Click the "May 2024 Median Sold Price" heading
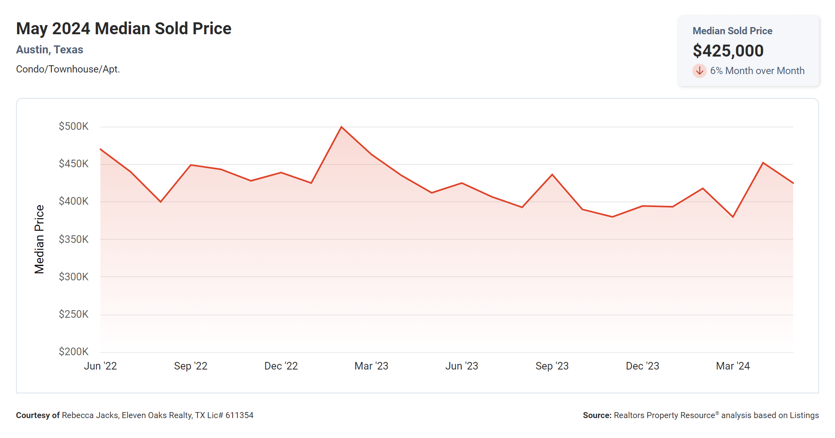This screenshot has width=835, height=438. click(x=123, y=29)
